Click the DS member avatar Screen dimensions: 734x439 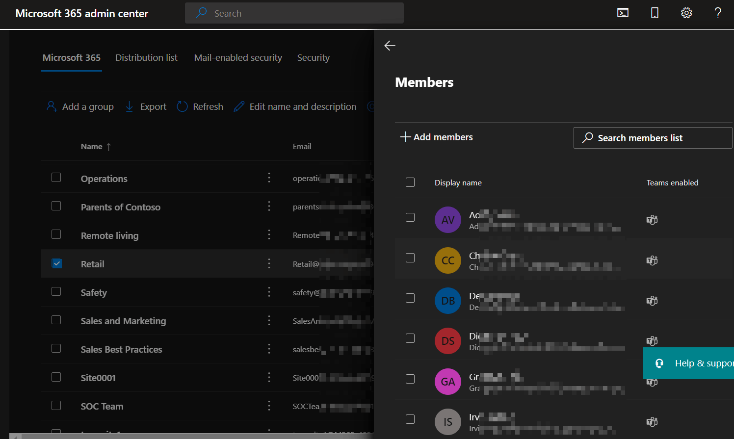tap(448, 341)
